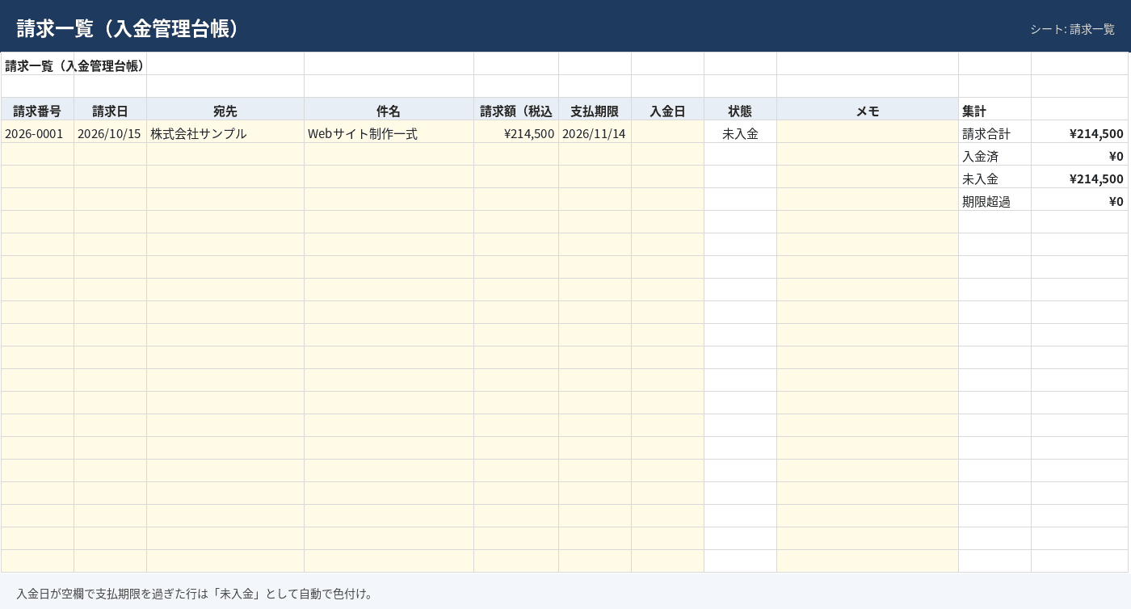
Task: Click the 期限超過 value ¥0
Action: tap(1079, 201)
